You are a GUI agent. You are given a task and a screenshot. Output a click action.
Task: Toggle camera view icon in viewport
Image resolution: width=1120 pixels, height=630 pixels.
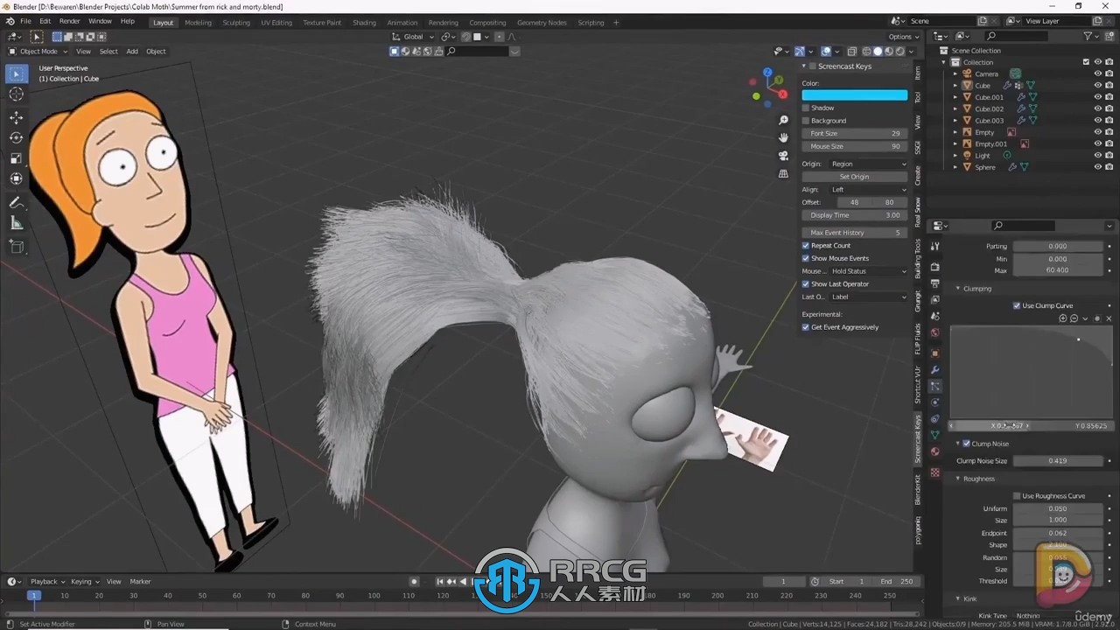tap(783, 156)
